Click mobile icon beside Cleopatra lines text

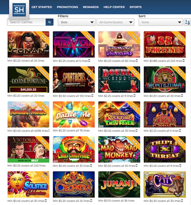click(91, 200)
